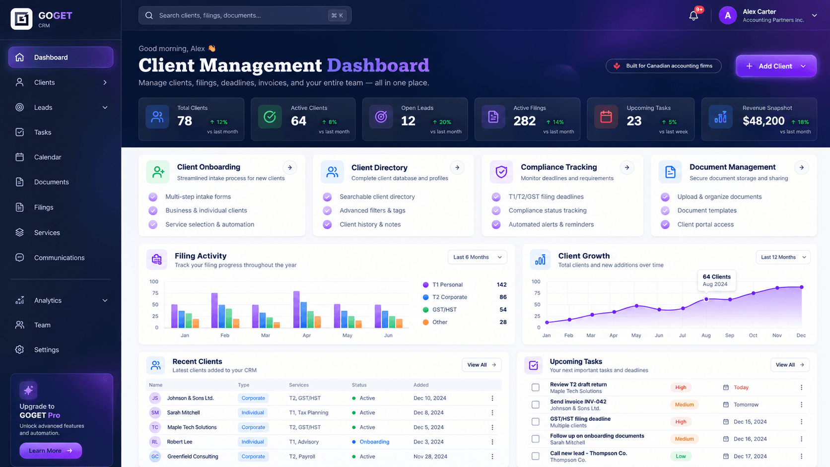The height and width of the screenshot is (467, 830).
Task: Click Learn More upgrade button
Action: pyautogui.click(x=51, y=451)
